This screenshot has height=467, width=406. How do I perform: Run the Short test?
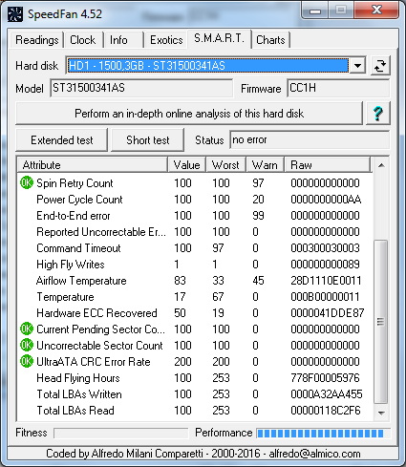coord(148,140)
